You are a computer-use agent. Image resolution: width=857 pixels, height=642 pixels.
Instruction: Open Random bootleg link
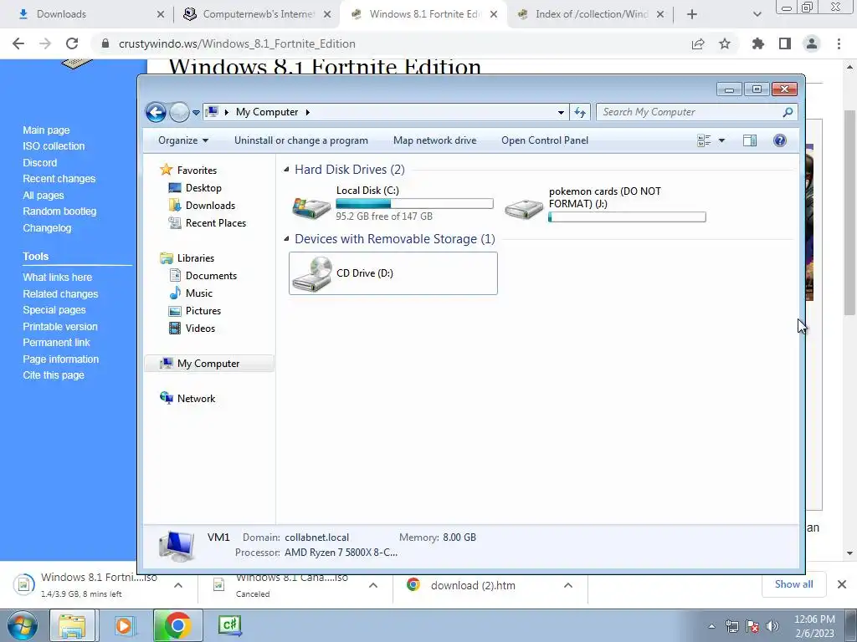point(59,211)
